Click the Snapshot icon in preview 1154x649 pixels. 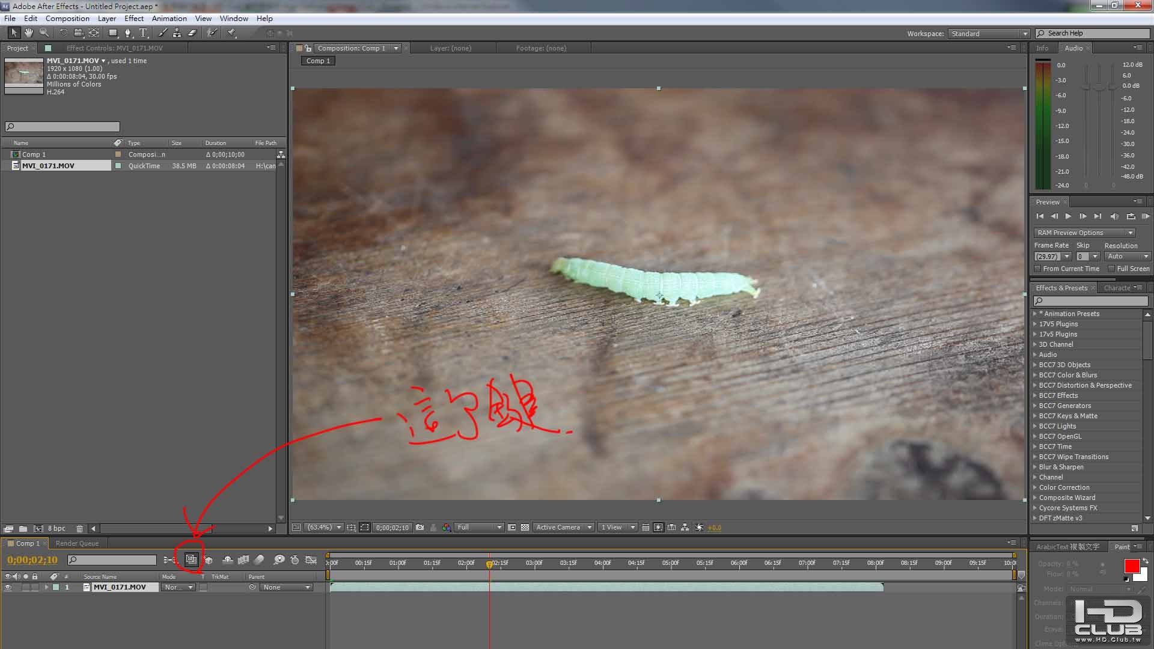point(420,527)
